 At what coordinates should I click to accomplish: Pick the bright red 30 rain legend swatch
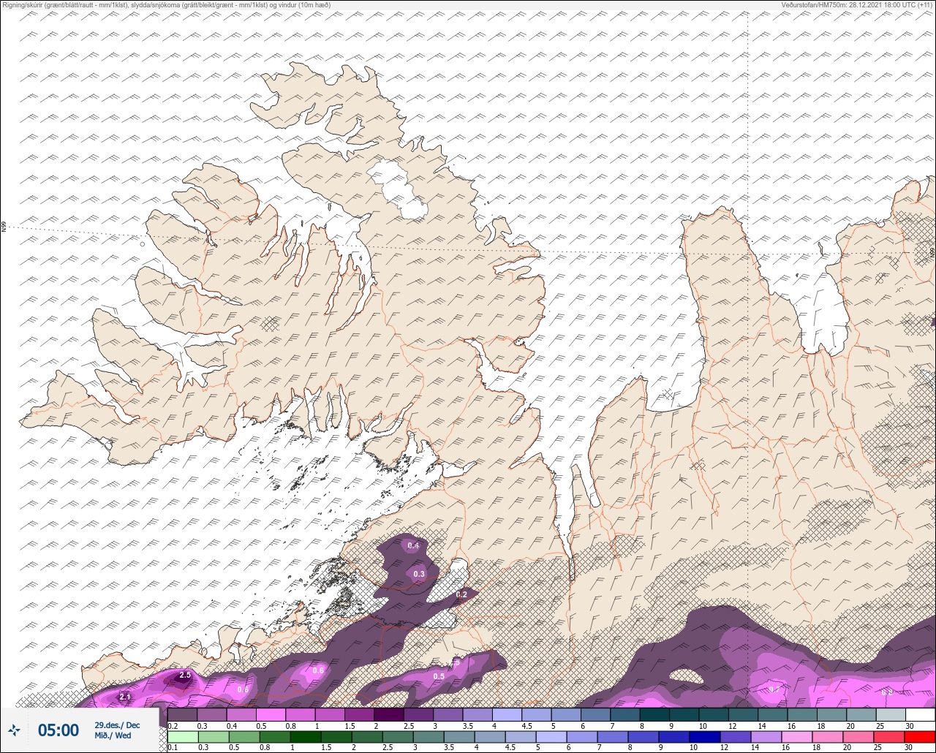coord(920,737)
